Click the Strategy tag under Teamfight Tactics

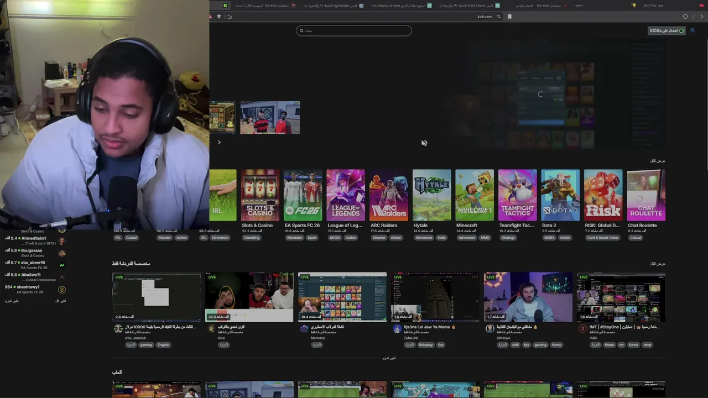[508, 238]
